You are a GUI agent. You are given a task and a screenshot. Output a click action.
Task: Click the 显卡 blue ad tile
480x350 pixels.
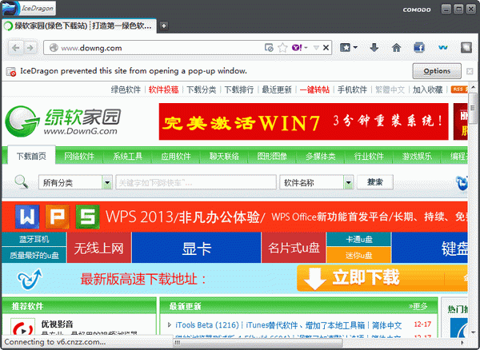[197, 248]
